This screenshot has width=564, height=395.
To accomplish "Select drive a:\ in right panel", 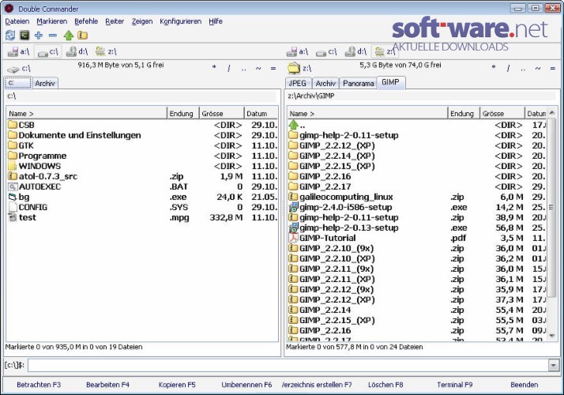I will tap(298, 52).
